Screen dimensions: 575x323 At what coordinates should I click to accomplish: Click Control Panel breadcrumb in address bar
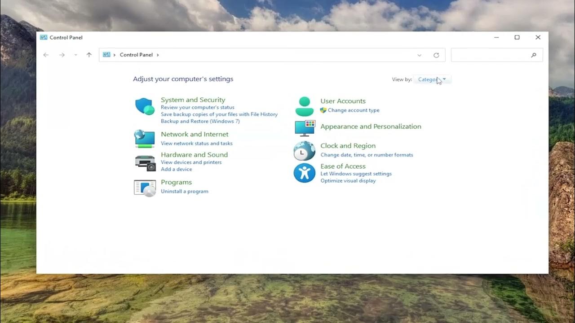click(x=136, y=55)
